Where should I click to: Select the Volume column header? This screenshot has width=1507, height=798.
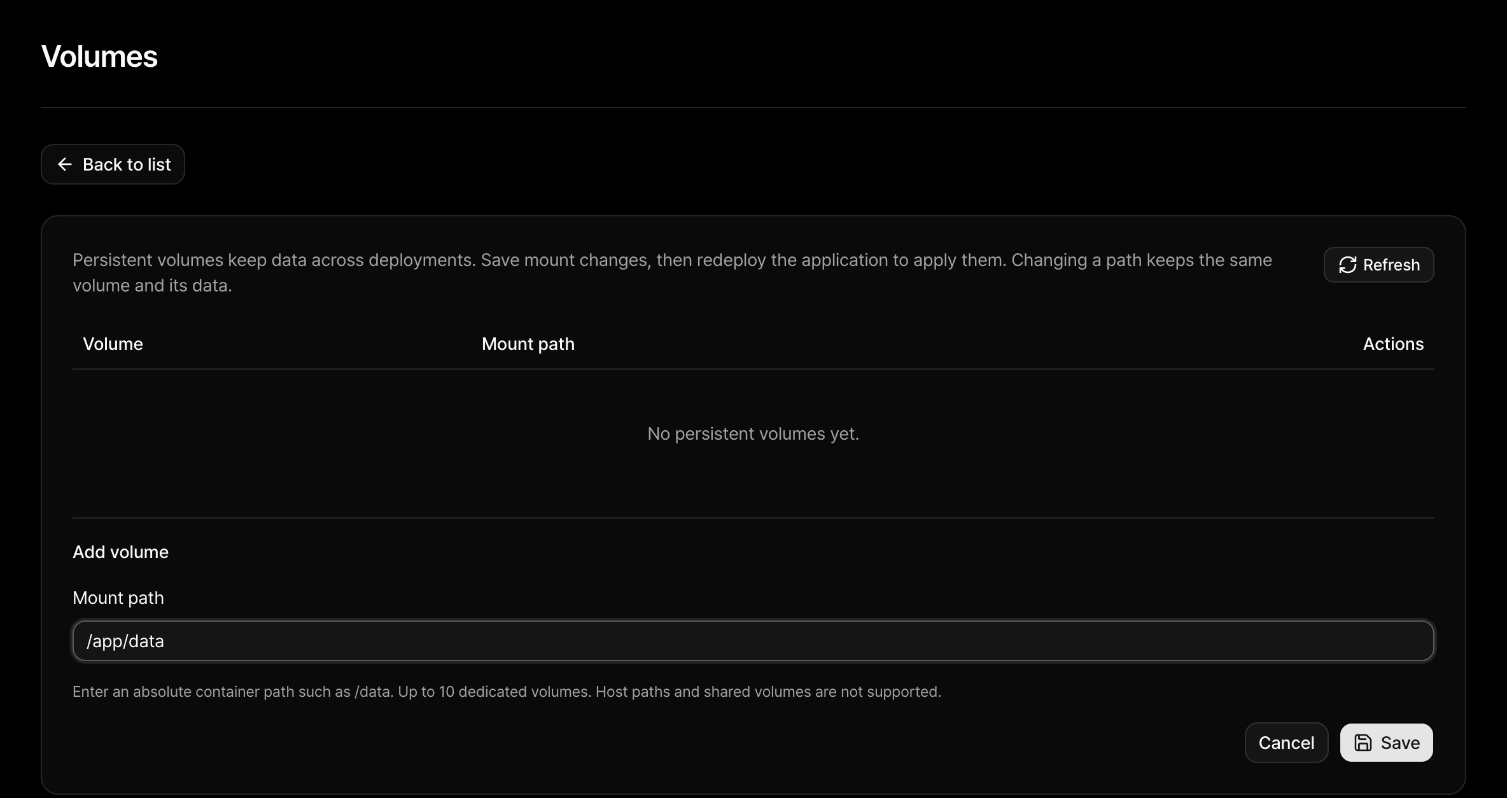[x=113, y=344]
